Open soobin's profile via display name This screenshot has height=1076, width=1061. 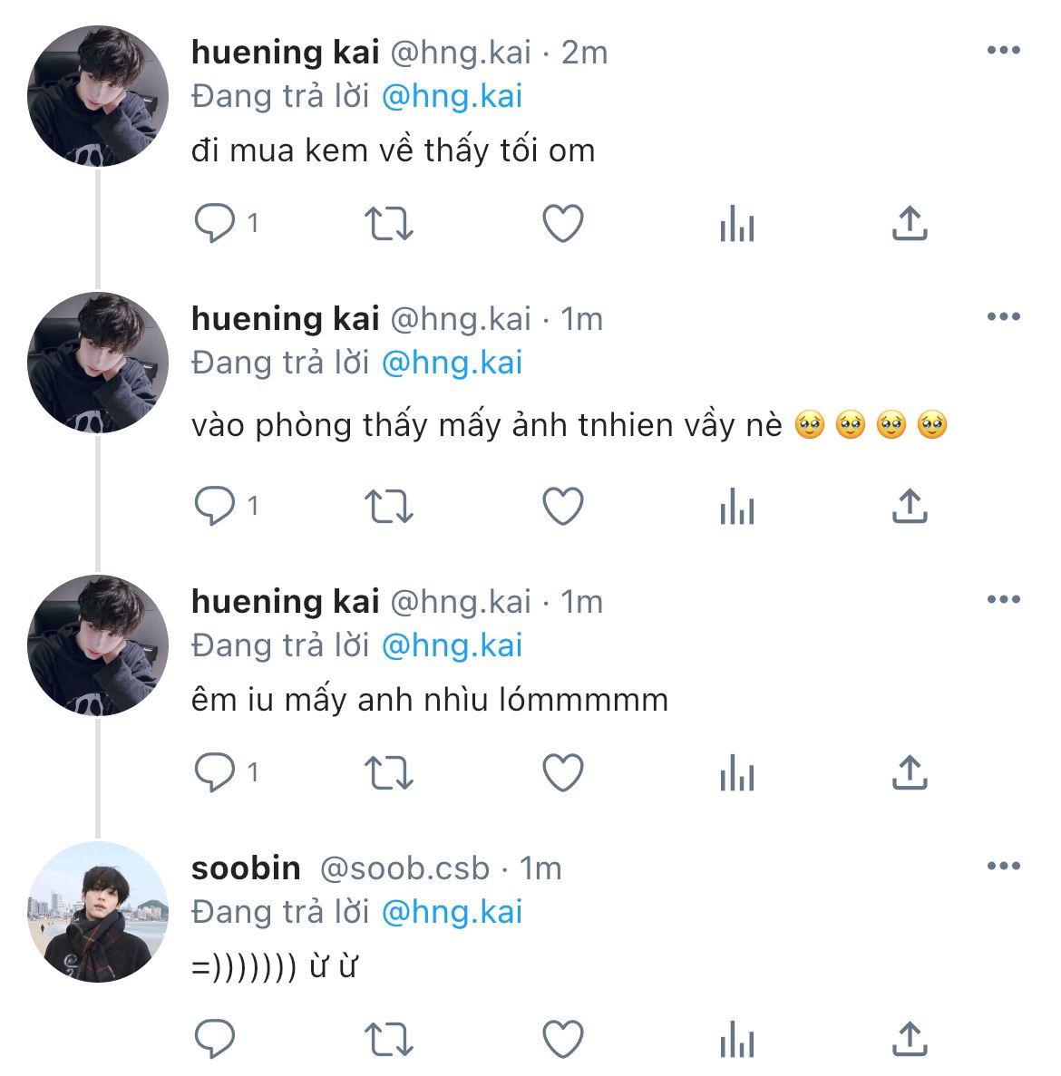click(x=246, y=868)
